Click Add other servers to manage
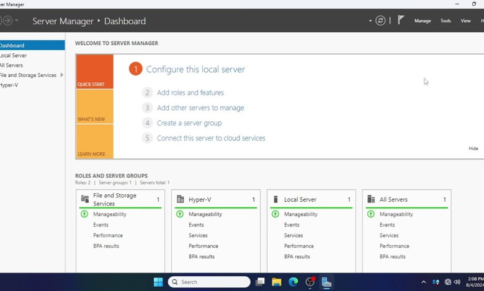This screenshot has height=291, width=484. tap(200, 108)
